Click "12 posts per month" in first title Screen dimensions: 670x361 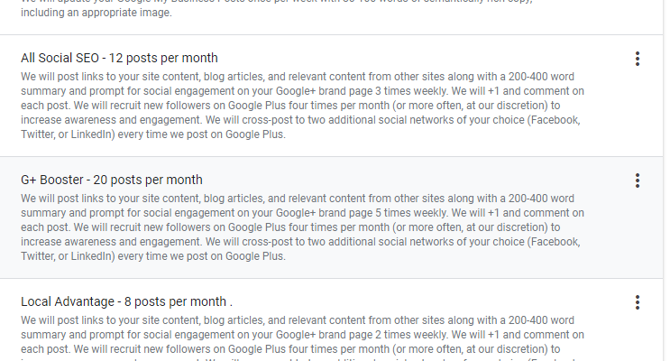point(164,58)
